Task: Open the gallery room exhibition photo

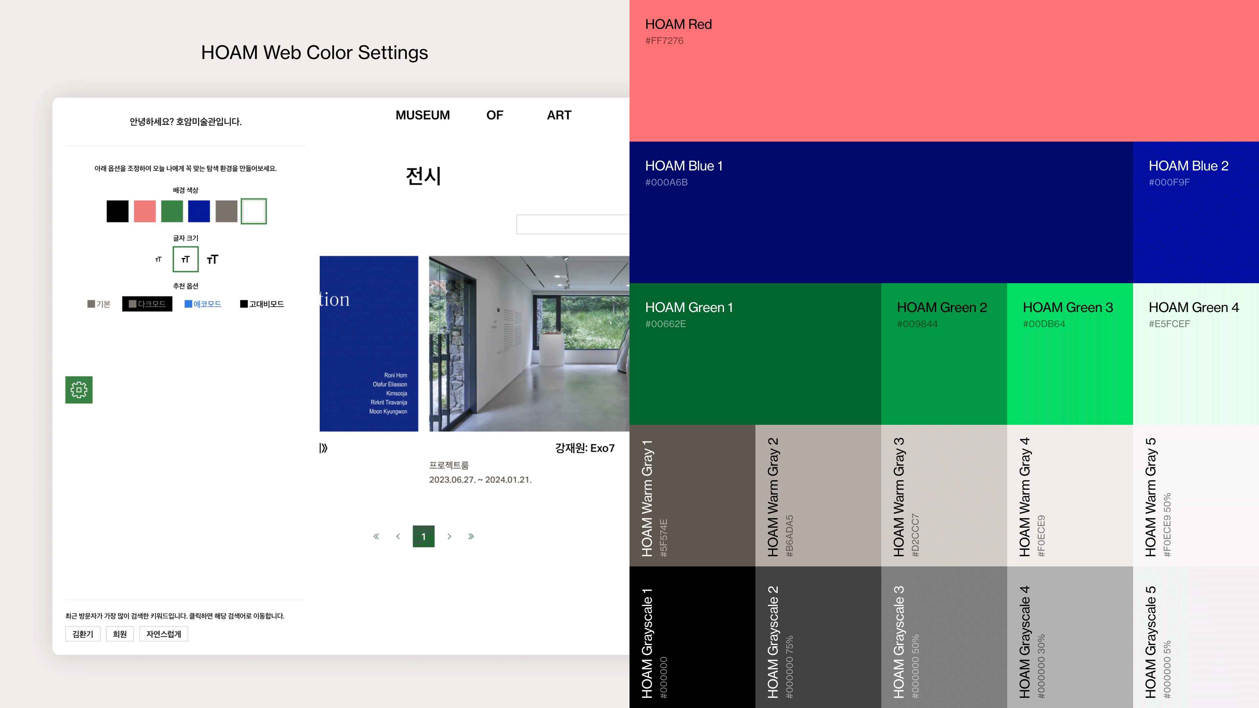Action: click(x=529, y=344)
